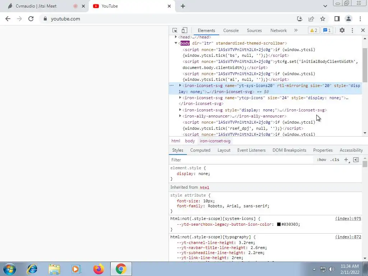Open Firefox from taskbar
This screenshot has height=276, width=368.
pyautogui.click(x=98, y=269)
